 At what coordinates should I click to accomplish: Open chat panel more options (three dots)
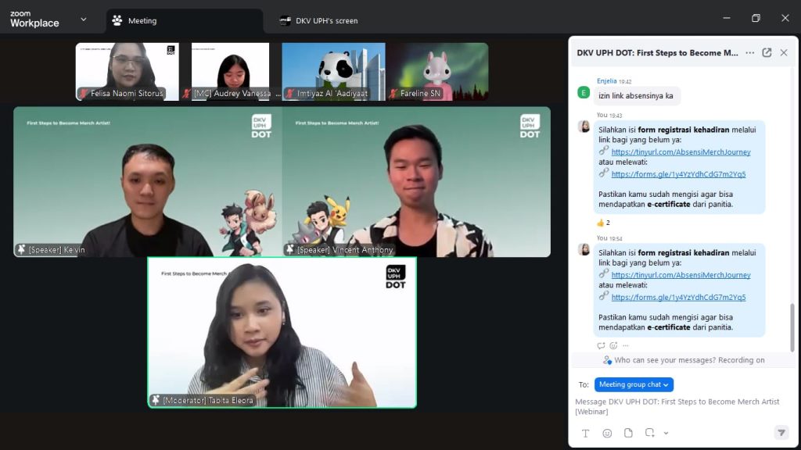[x=749, y=53]
